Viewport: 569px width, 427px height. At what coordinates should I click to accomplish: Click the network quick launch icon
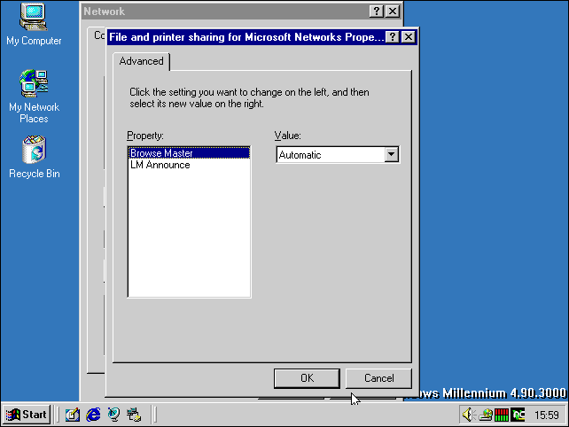click(134, 415)
